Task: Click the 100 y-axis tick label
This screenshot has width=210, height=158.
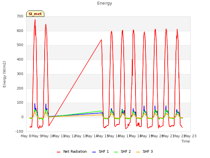Action: pos(20,103)
